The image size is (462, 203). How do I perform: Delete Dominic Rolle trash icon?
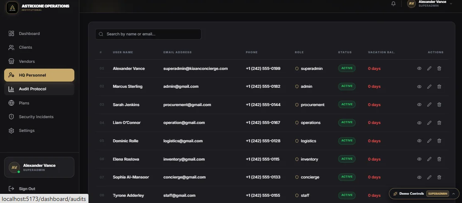[439, 141]
